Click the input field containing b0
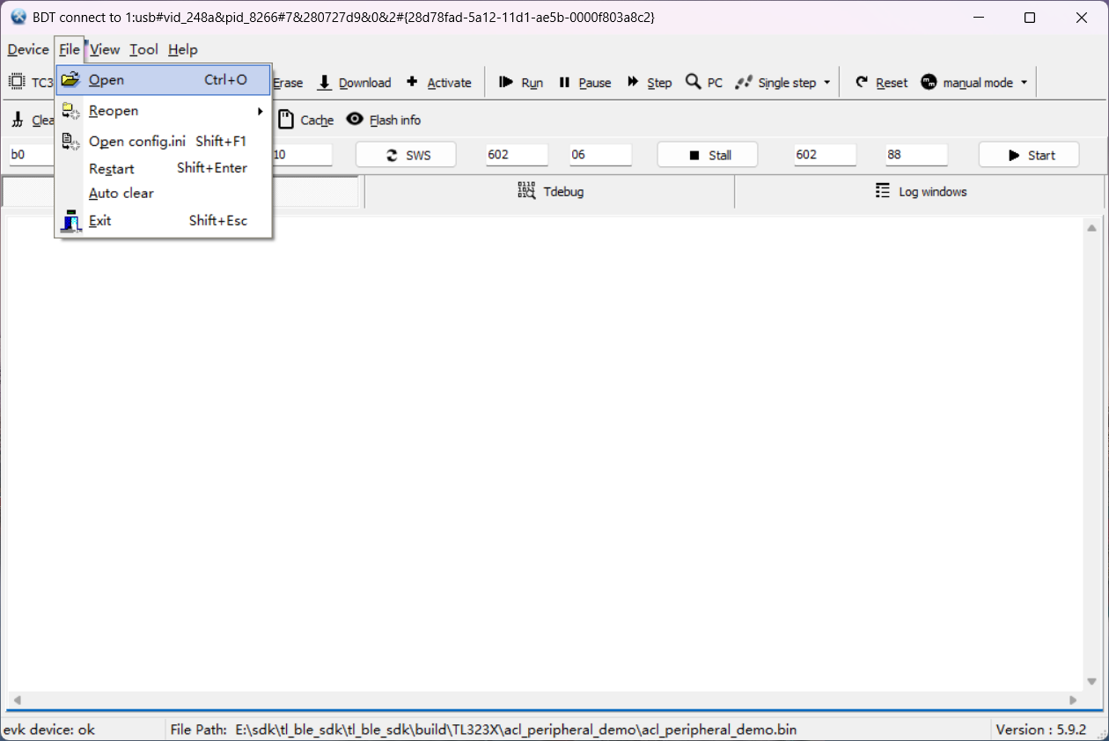1109x741 pixels. [30, 155]
